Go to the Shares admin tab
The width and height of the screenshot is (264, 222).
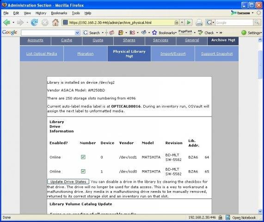pos(129,40)
